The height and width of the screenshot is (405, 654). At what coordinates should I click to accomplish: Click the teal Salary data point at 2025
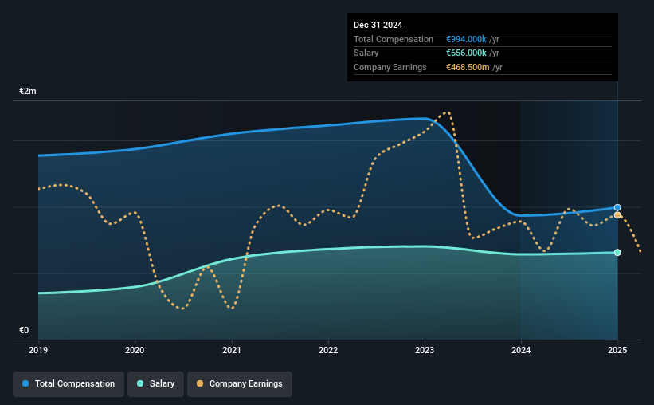click(x=617, y=253)
